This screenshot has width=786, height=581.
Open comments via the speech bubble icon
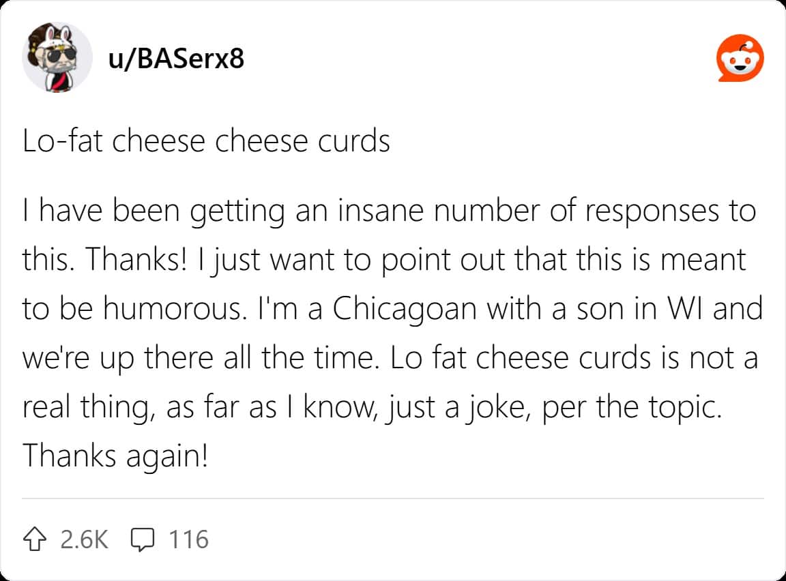[141, 540]
